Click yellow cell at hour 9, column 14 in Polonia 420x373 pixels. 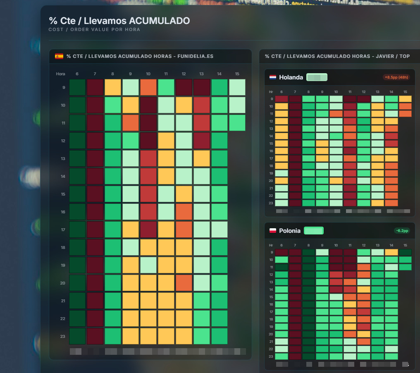point(391,252)
